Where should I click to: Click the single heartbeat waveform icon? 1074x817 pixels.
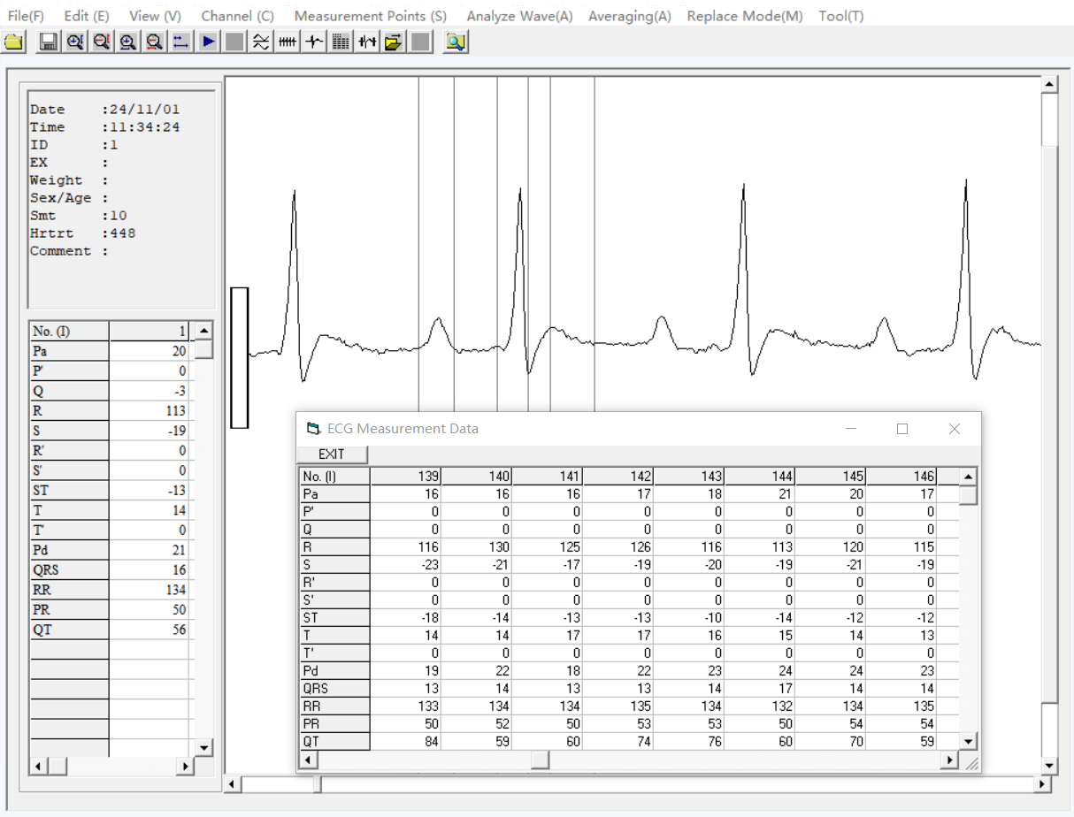point(314,42)
